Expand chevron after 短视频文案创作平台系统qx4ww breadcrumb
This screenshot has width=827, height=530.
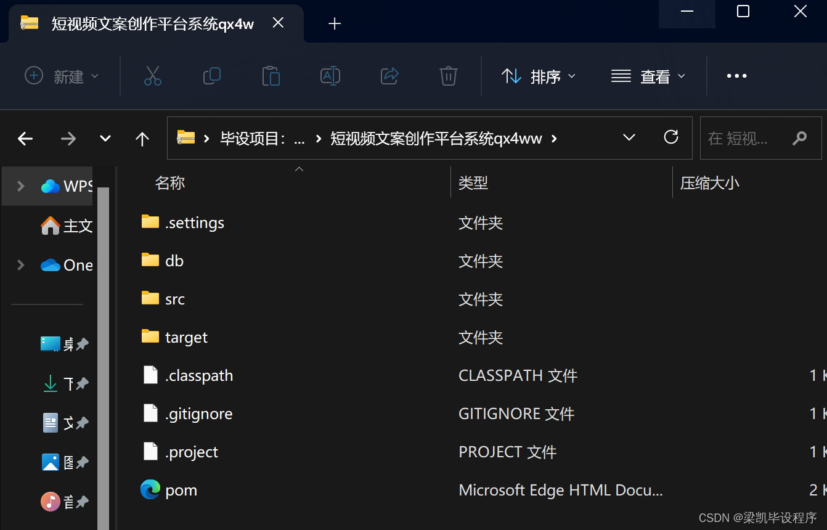point(554,139)
